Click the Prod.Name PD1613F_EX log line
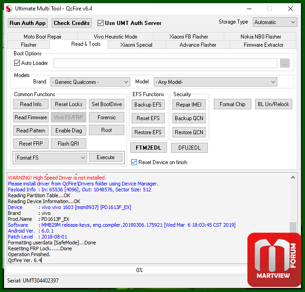Image resolution: width=305 pixels, height=292 pixels. (x=38, y=219)
